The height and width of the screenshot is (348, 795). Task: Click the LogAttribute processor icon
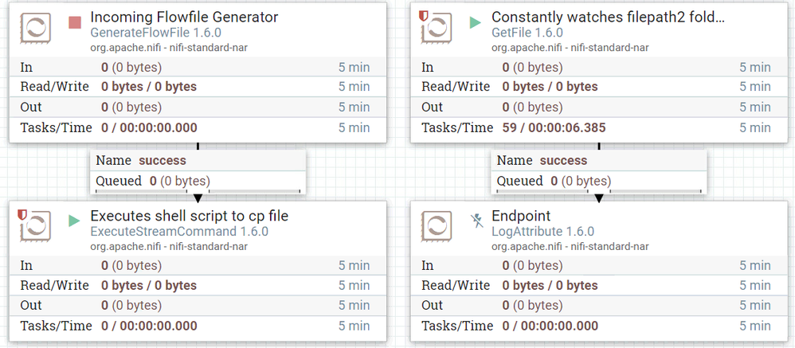point(437,227)
